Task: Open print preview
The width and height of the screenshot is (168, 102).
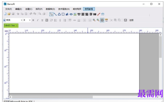Action: pyautogui.click(x=40, y=14)
